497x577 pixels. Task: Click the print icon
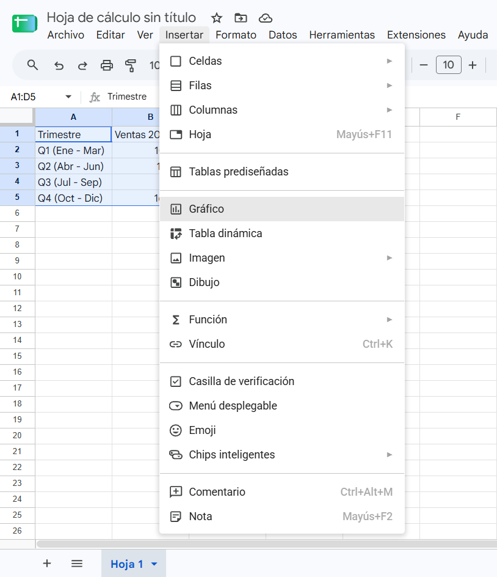coord(107,65)
